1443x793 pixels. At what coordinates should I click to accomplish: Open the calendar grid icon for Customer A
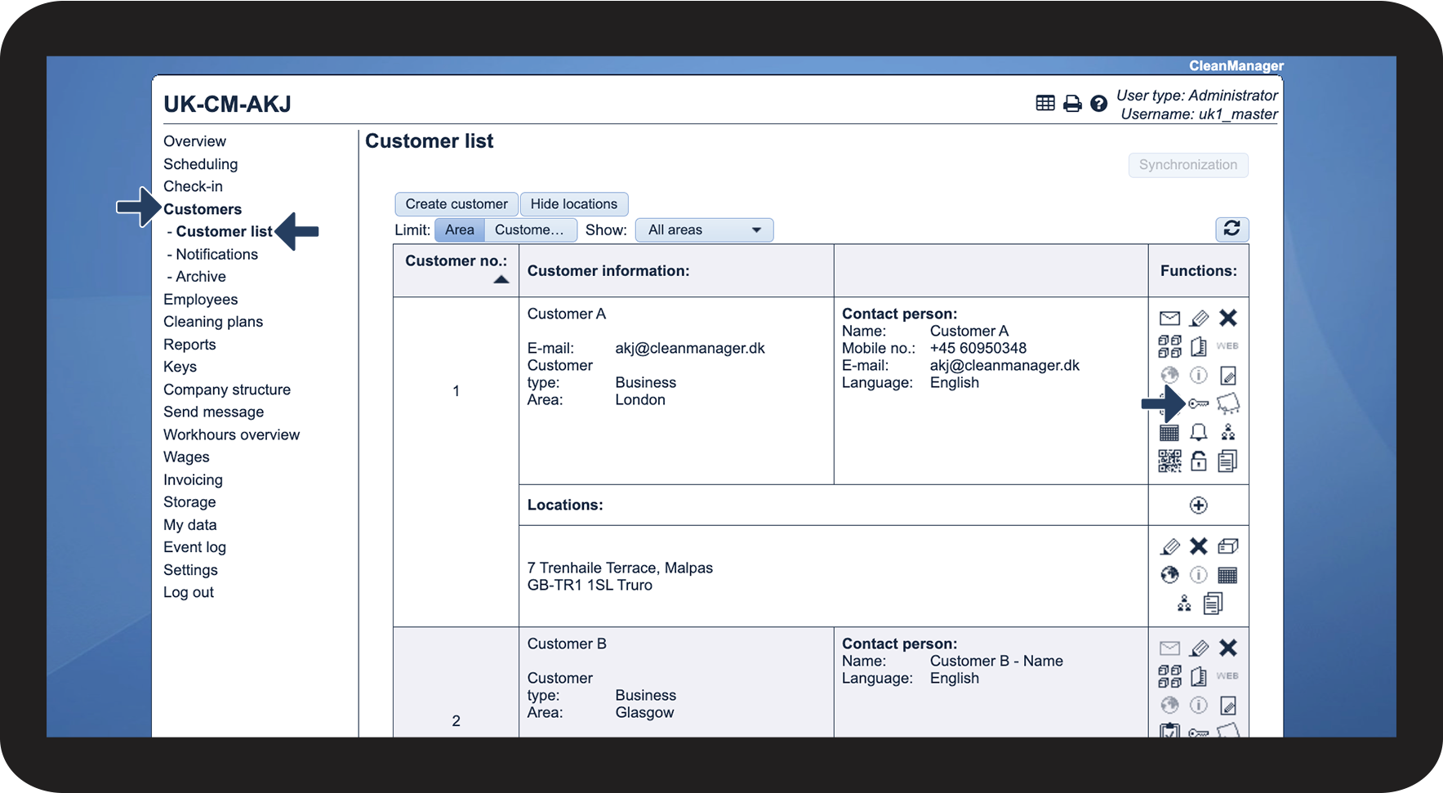(1169, 432)
